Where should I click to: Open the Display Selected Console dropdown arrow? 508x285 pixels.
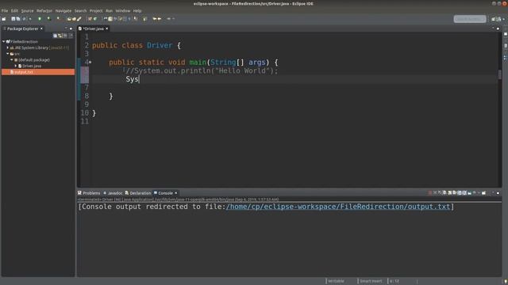click(x=479, y=193)
